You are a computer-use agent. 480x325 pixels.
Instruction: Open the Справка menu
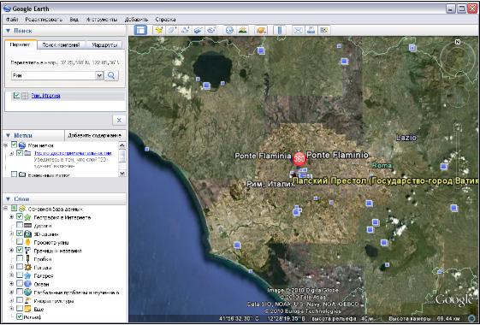[165, 20]
